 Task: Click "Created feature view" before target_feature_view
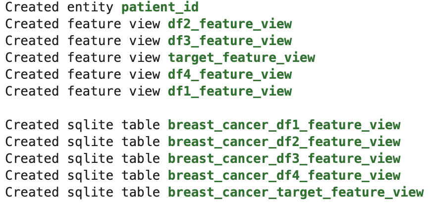[x=82, y=58]
